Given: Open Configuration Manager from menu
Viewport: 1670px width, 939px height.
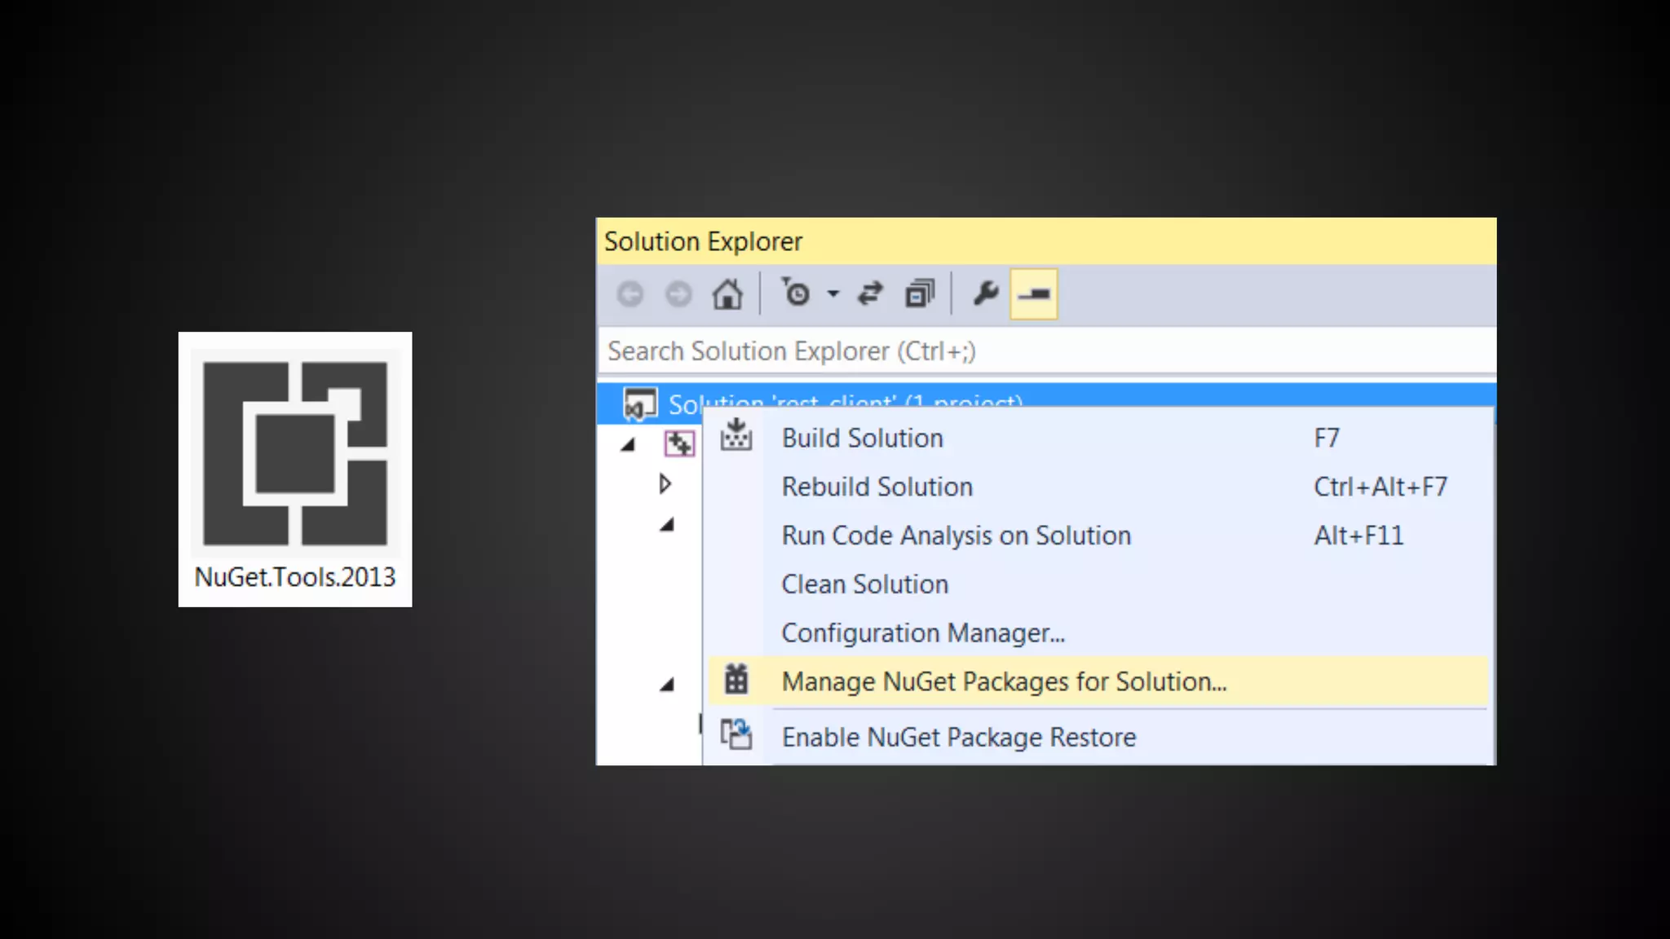Looking at the screenshot, I should (x=922, y=633).
